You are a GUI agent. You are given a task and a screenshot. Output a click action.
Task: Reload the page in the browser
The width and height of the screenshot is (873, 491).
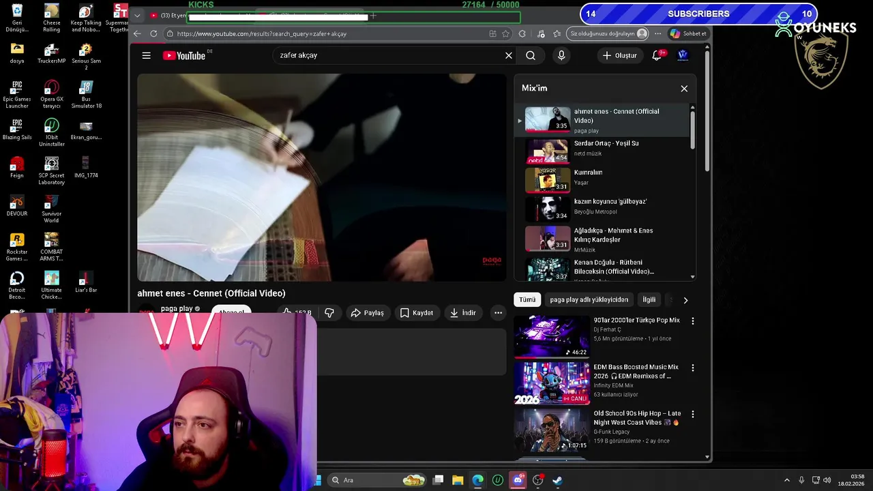click(153, 33)
